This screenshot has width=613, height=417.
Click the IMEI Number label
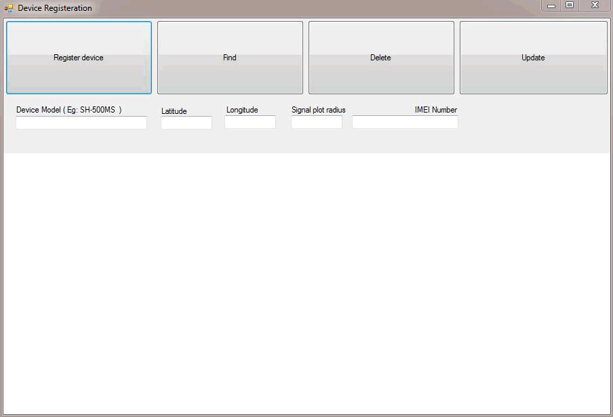tap(435, 110)
